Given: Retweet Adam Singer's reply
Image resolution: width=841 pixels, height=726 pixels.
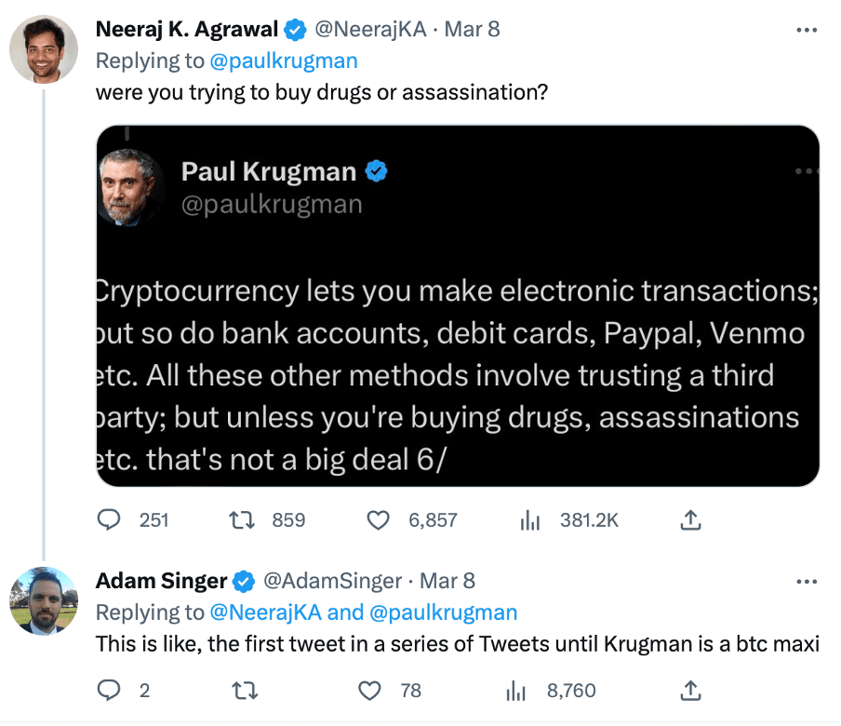Looking at the screenshot, I should point(245,691).
